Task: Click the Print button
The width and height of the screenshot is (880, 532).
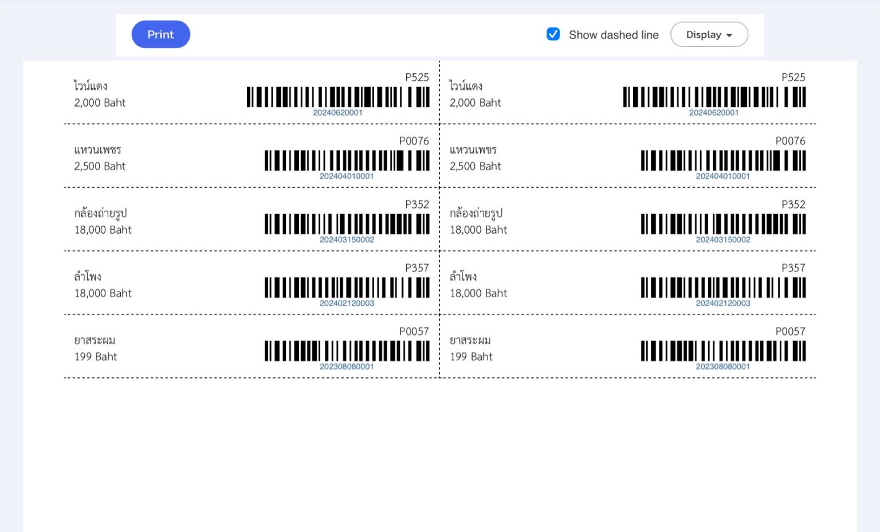Action: [x=160, y=34]
